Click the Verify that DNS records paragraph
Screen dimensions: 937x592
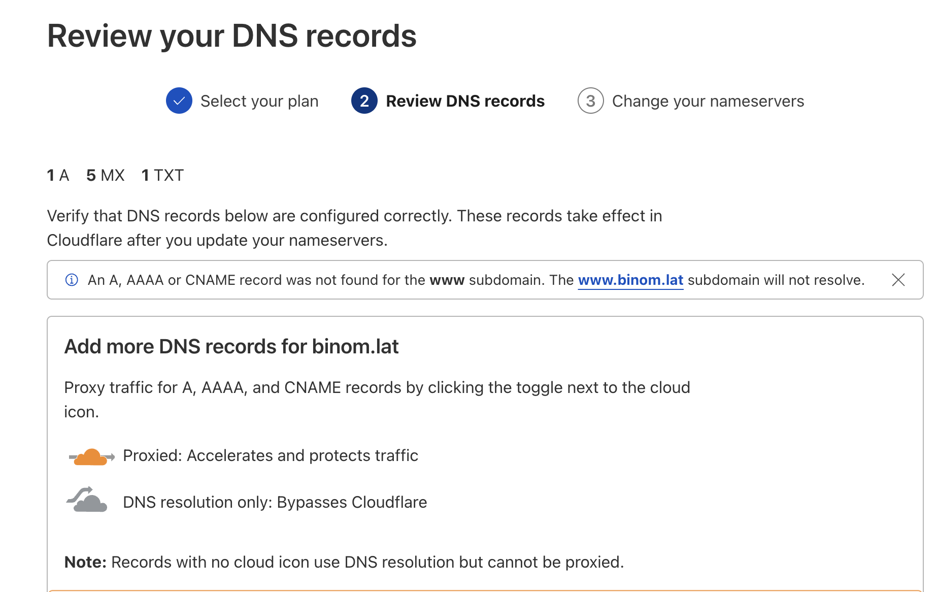pyautogui.click(x=354, y=228)
